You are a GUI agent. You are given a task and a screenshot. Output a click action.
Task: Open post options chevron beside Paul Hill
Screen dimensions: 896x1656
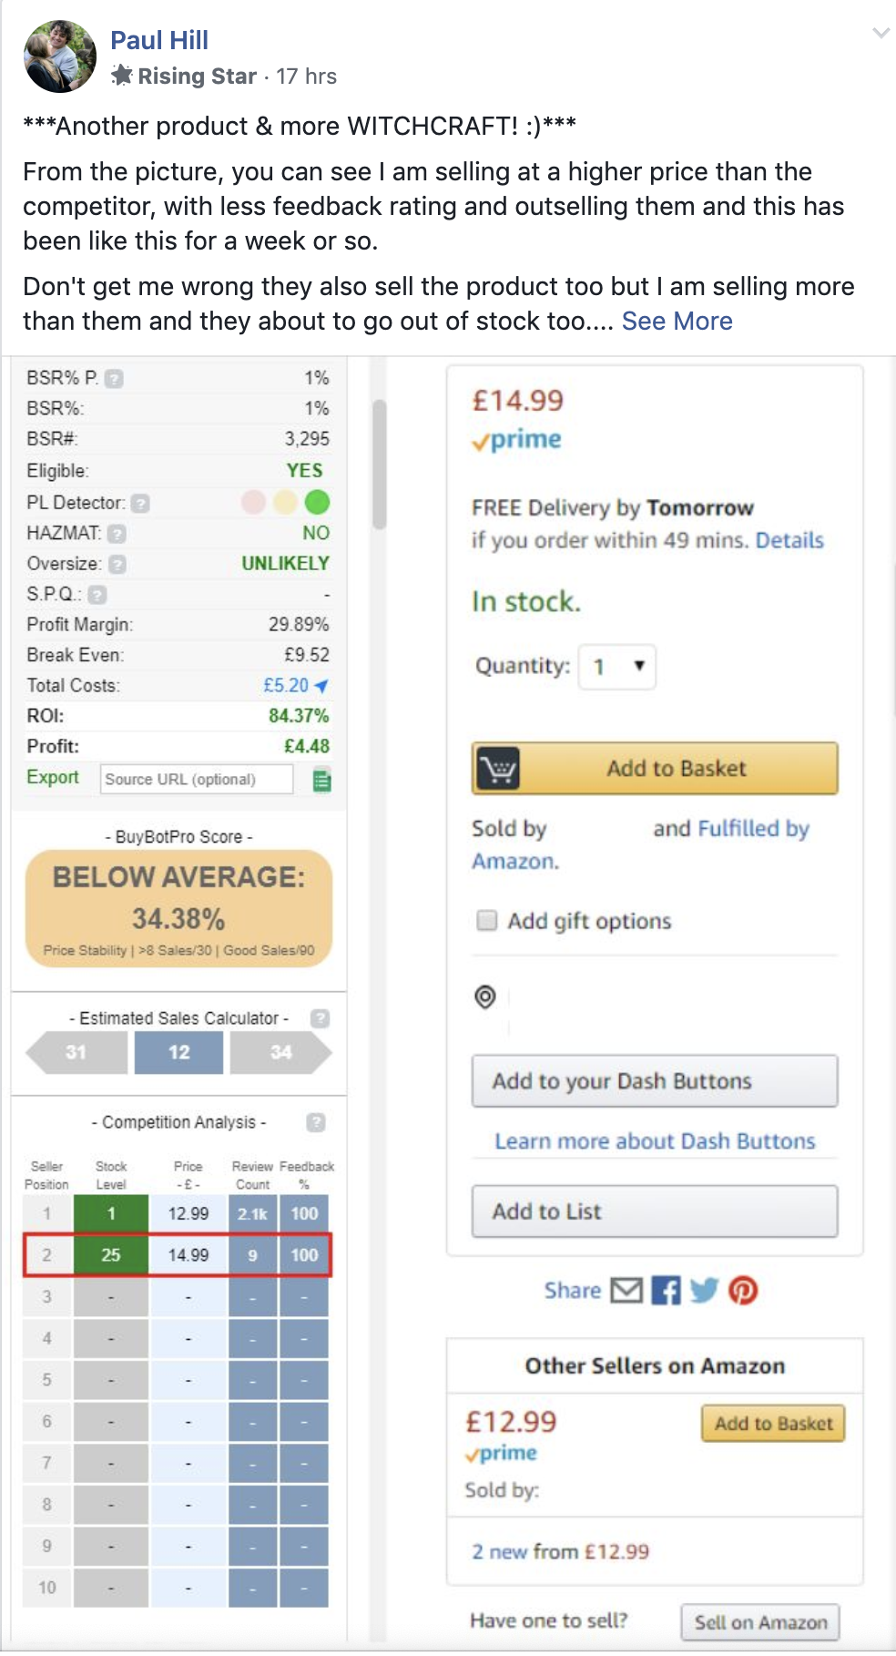(x=881, y=34)
